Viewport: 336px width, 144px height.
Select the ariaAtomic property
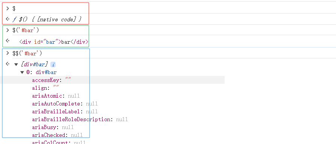[x=56, y=96]
